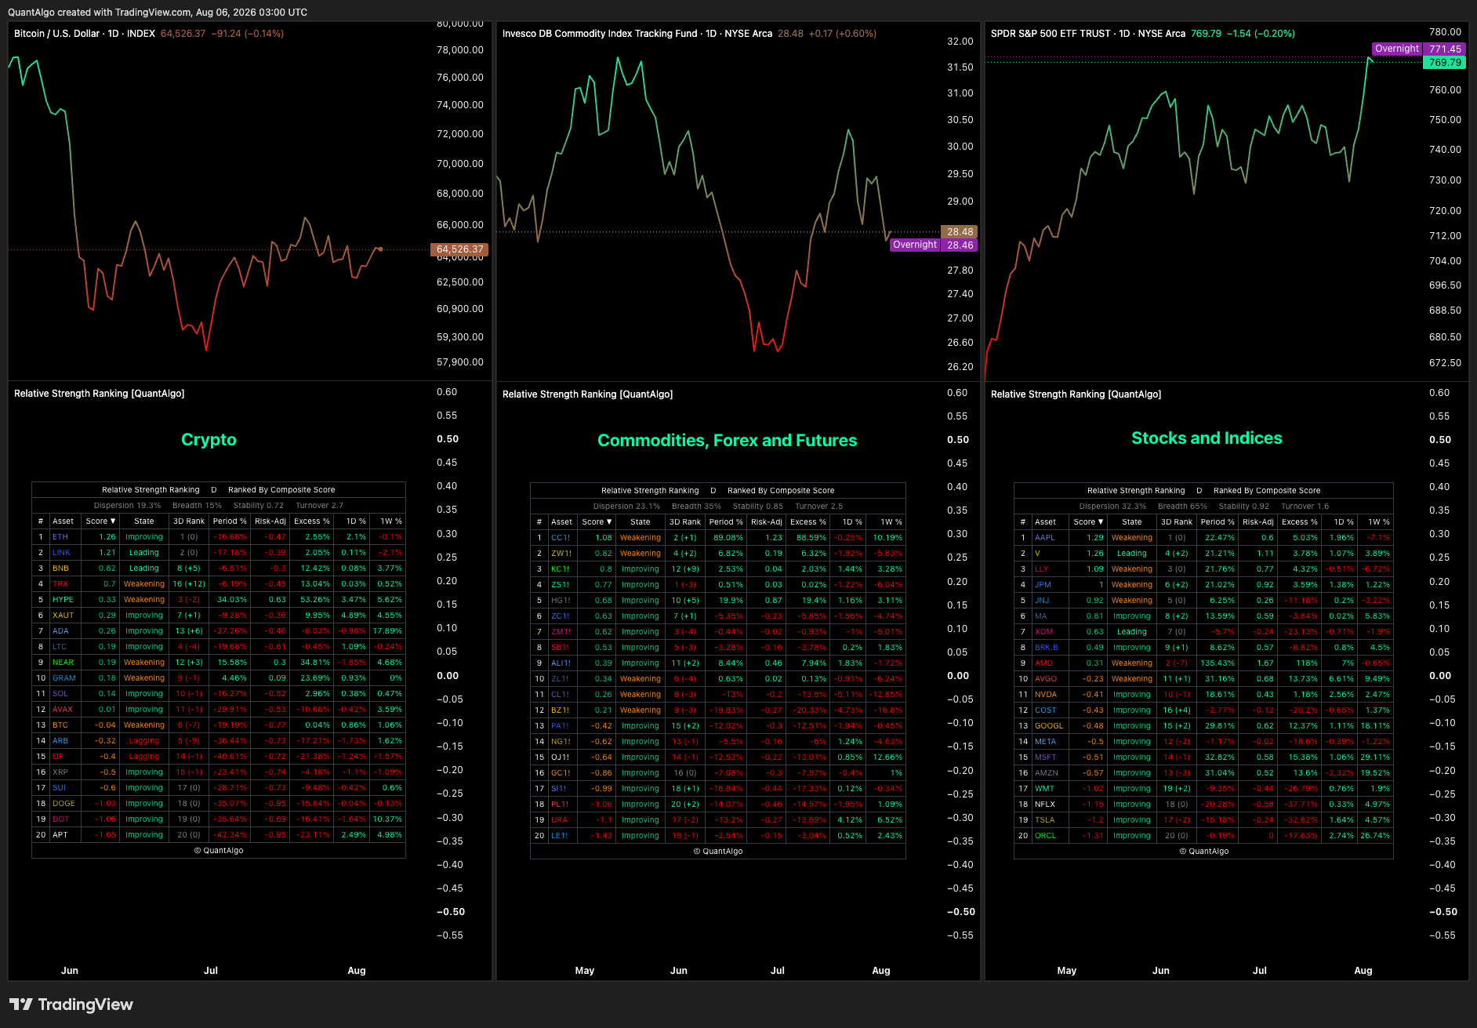The width and height of the screenshot is (1477, 1028).
Task: Click the Risk-Adj header in Commodities table
Action: pyautogui.click(x=766, y=522)
